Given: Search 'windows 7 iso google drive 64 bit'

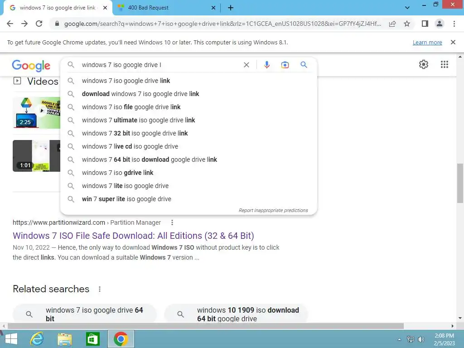Looking at the screenshot, I should point(84,314).
